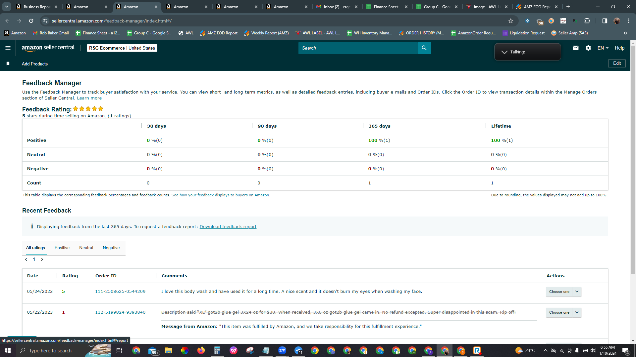Image resolution: width=636 pixels, height=357 pixels.
Task: Open the AMZ EOD Report bookmark
Action: [219, 33]
